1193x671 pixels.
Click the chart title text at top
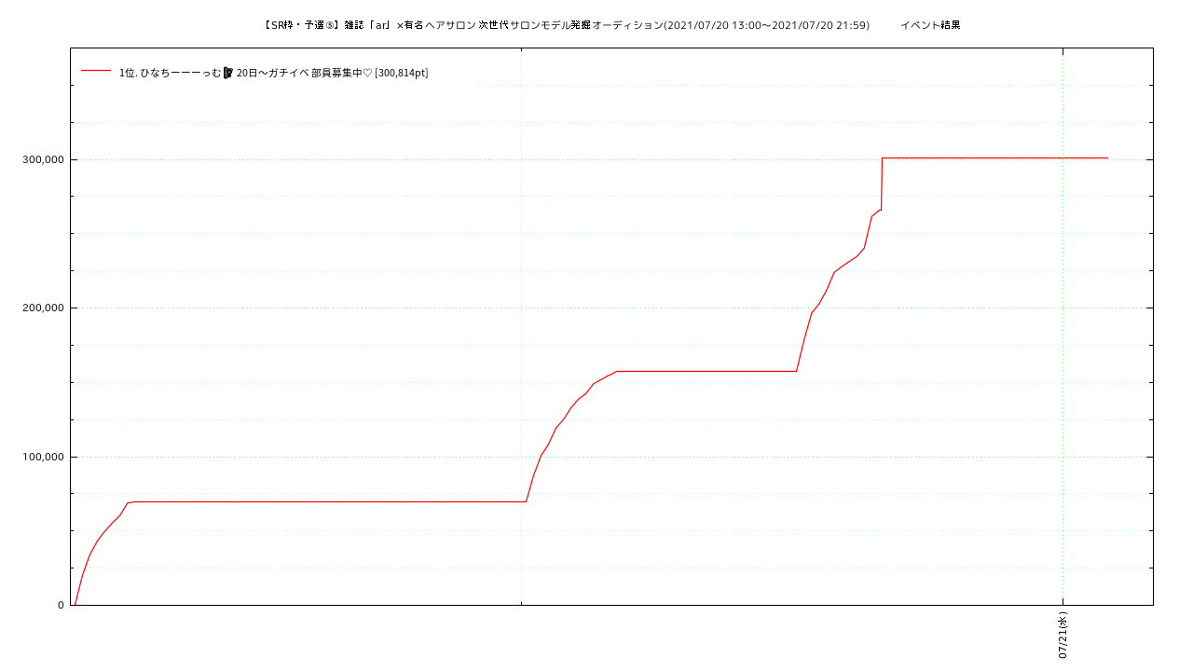[x=611, y=25]
